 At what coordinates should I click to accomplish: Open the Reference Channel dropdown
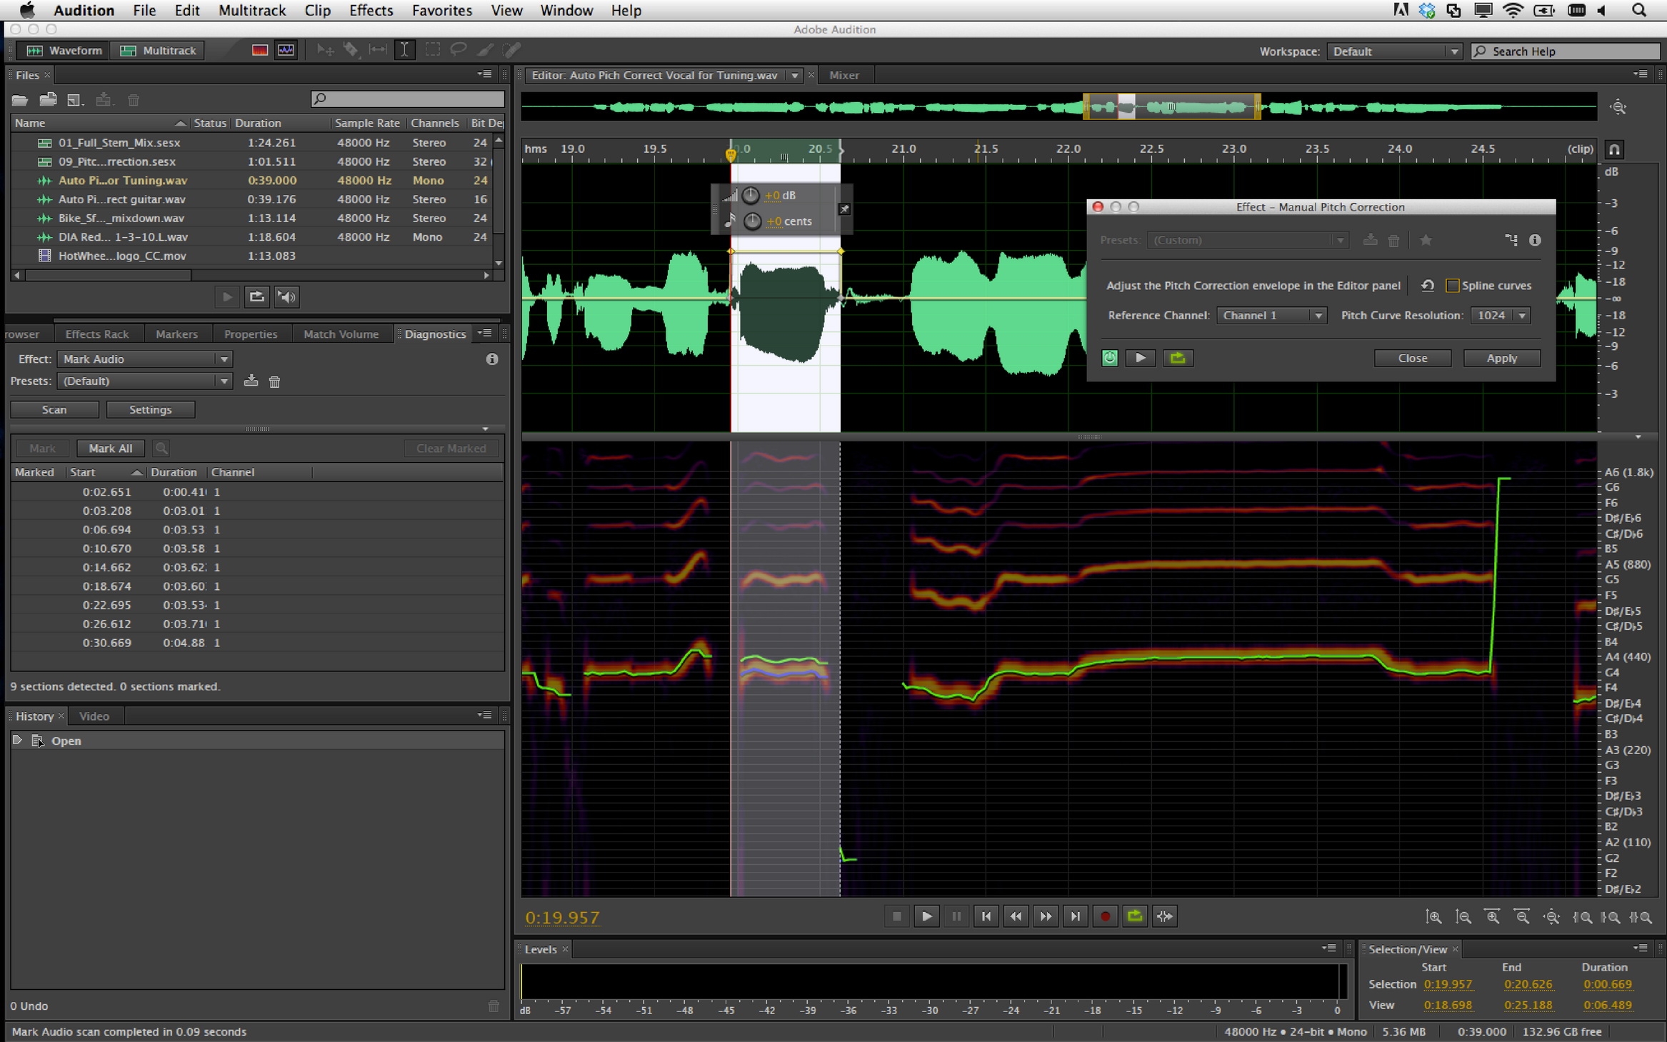(1271, 316)
